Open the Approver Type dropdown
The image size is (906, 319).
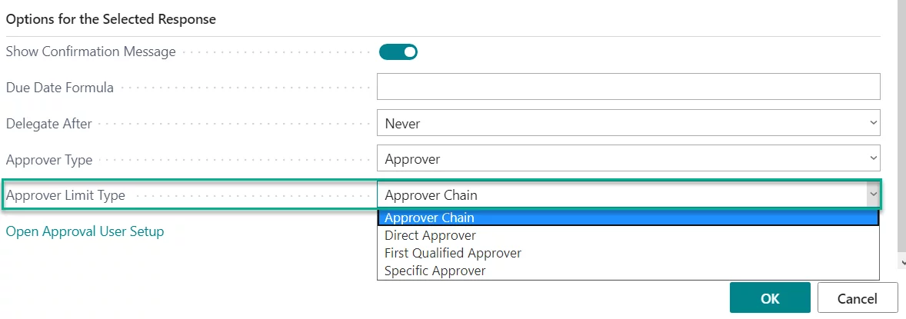point(628,159)
